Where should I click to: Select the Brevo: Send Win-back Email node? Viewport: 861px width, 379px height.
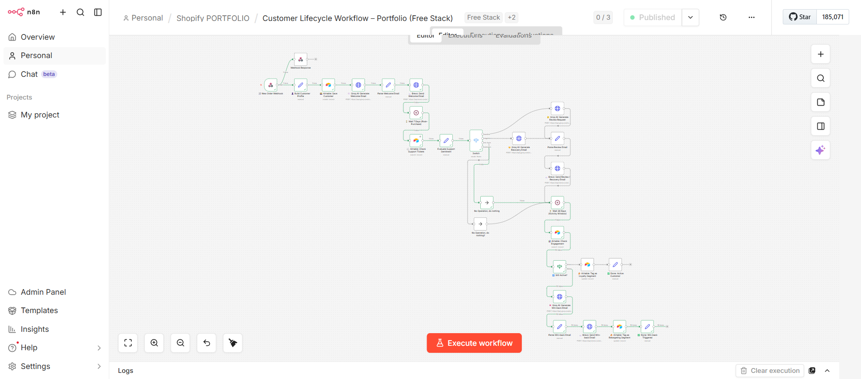[590, 327]
